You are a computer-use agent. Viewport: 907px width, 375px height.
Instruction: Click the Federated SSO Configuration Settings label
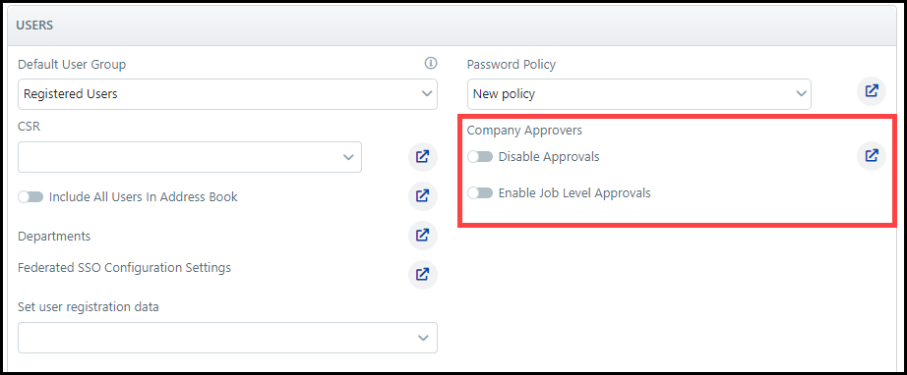tap(124, 268)
